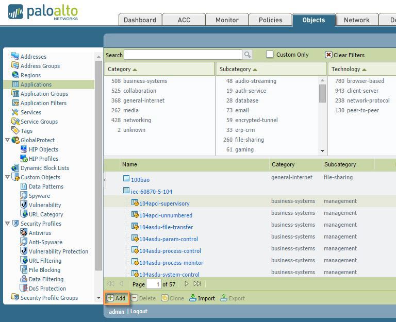The image size is (396, 322).
Task: Click the application search input field
Action: tap(183, 55)
